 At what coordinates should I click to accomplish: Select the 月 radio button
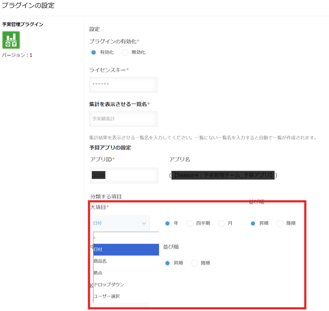tap(221, 224)
